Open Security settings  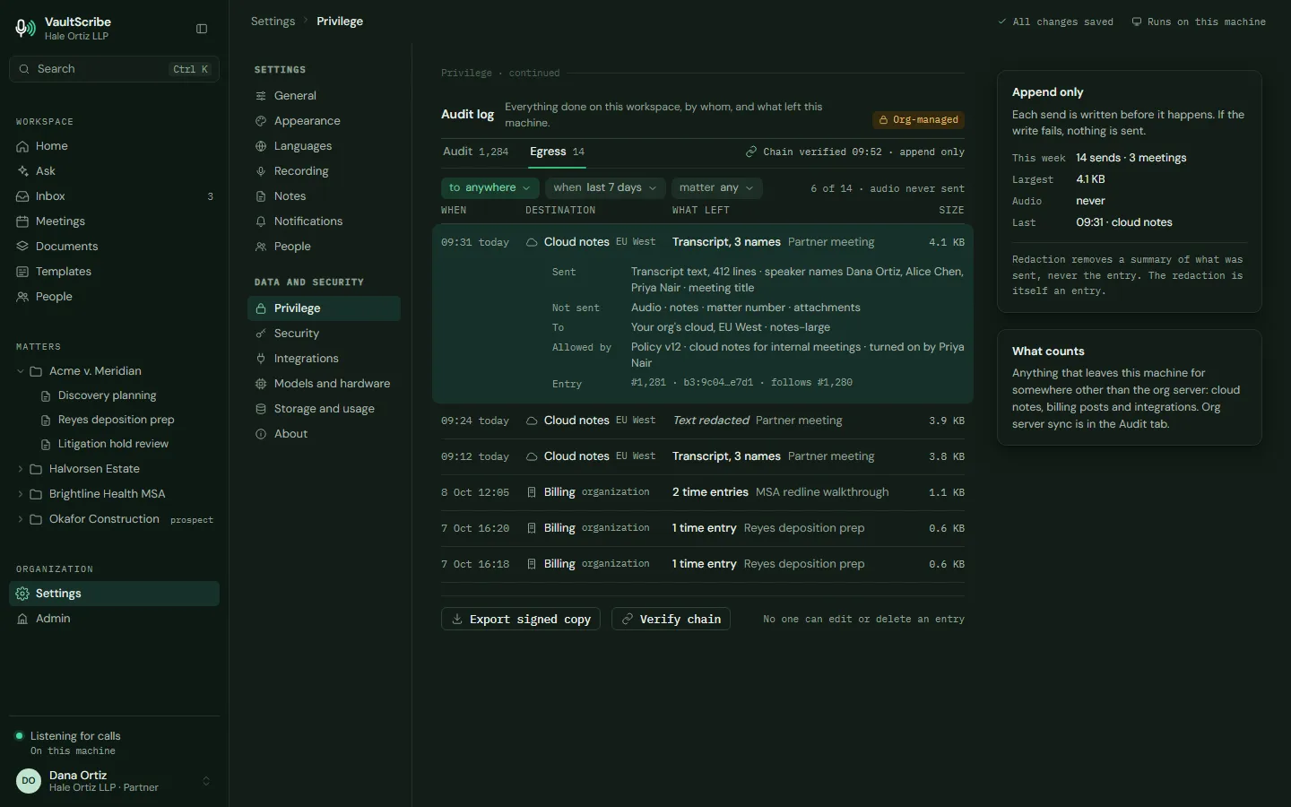pyautogui.click(x=324, y=334)
